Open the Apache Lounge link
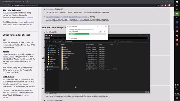The height and width of the screenshot is (101, 180). tap(8, 57)
